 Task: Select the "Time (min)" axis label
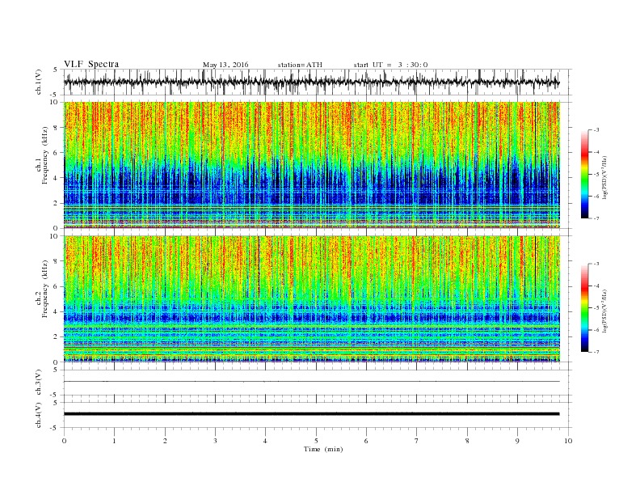coord(323,449)
